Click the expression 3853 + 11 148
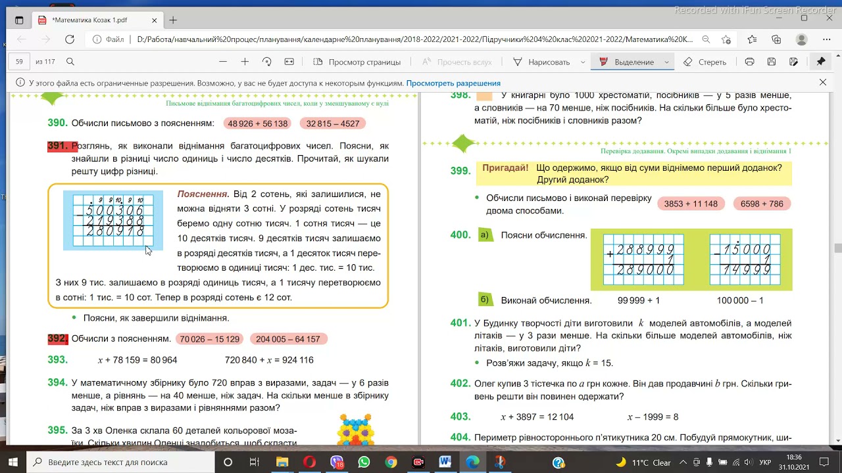The height and width of the screenshot is (473, 842). pos(691,204)
